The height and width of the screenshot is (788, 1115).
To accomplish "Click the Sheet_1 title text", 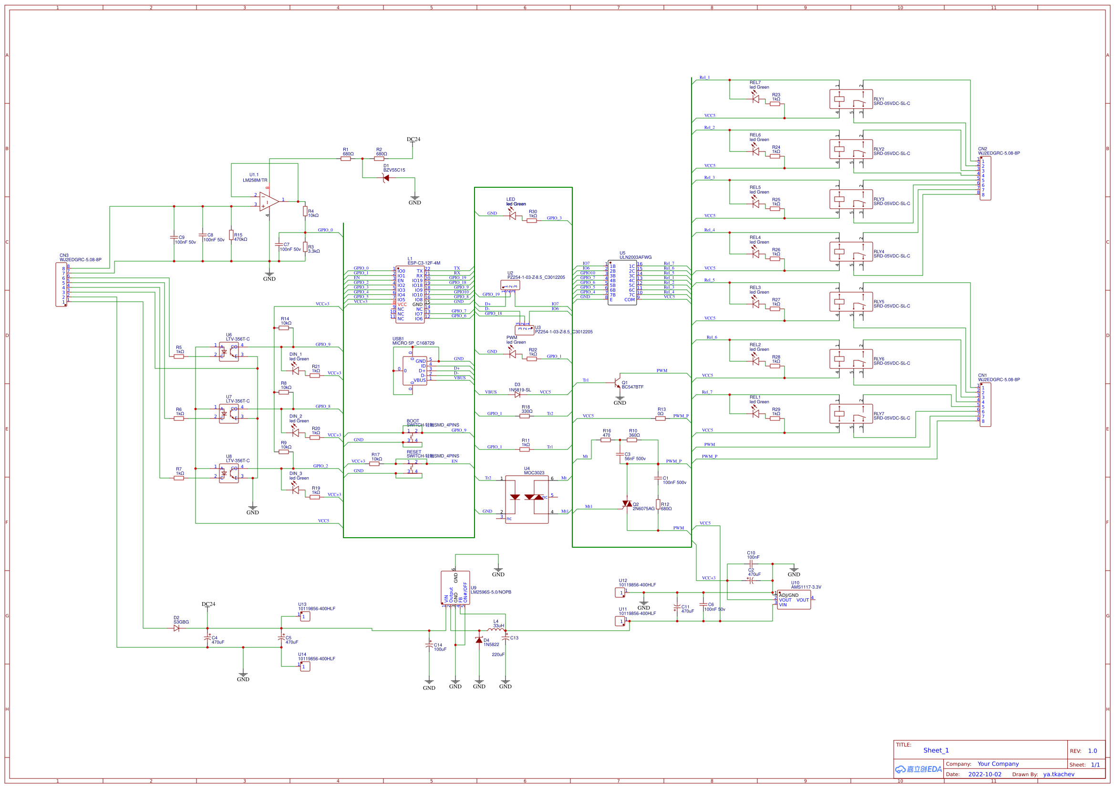I will point(936,750).
